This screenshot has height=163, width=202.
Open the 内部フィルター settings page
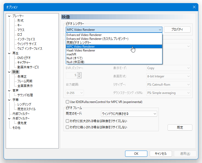(x=21, y=114)
